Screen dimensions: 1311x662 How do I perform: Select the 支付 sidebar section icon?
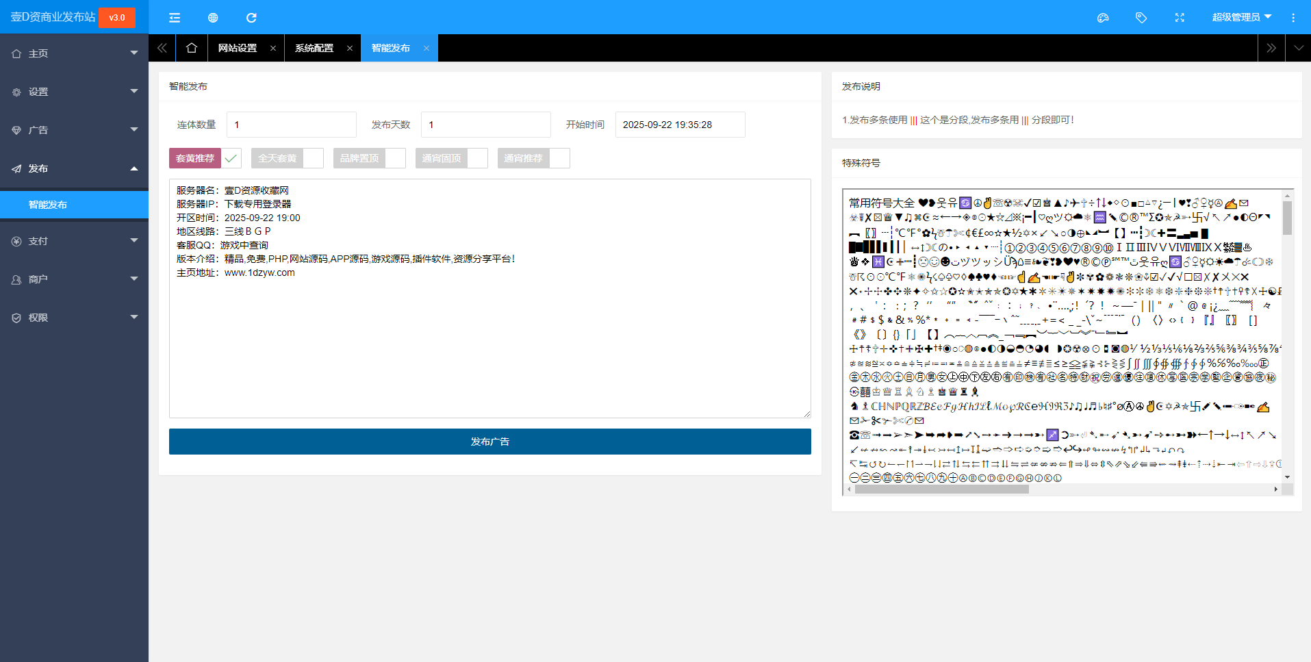click(16, 241)
